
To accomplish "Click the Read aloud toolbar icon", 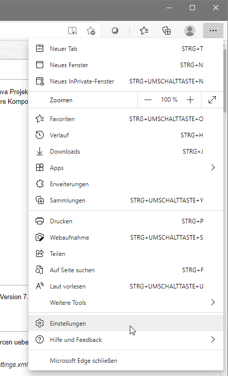I will pos(72,31).
